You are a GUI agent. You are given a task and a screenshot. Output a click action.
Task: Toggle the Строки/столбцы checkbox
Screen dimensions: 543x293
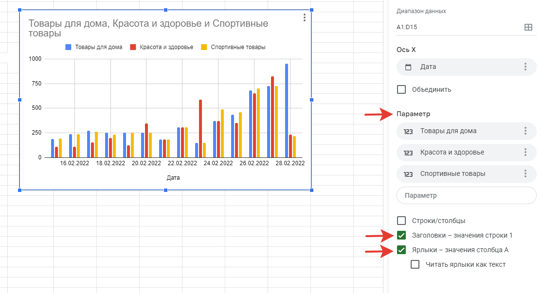pyautogui.click(x=401, y=221)
